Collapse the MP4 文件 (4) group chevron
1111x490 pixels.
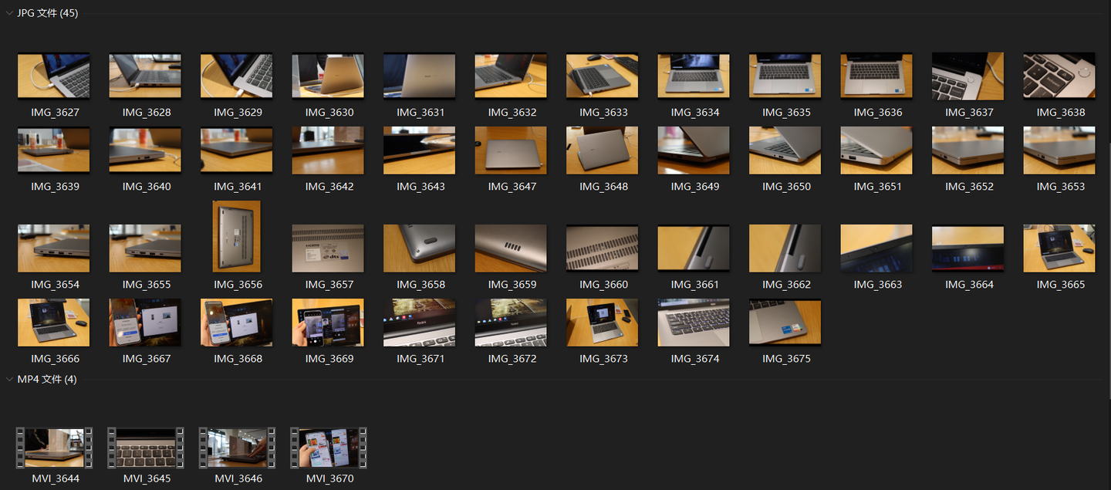9,379
